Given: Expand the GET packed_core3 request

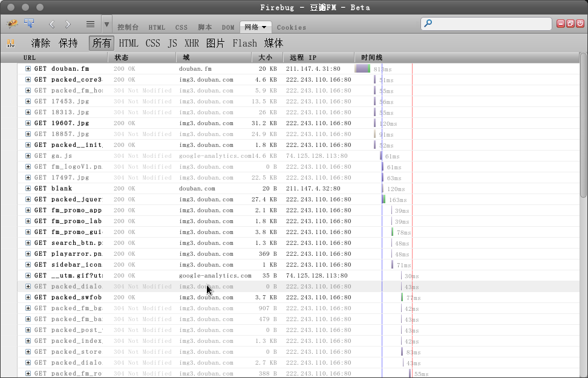Looking at the screenshot, I should click(x=28, y=79).
